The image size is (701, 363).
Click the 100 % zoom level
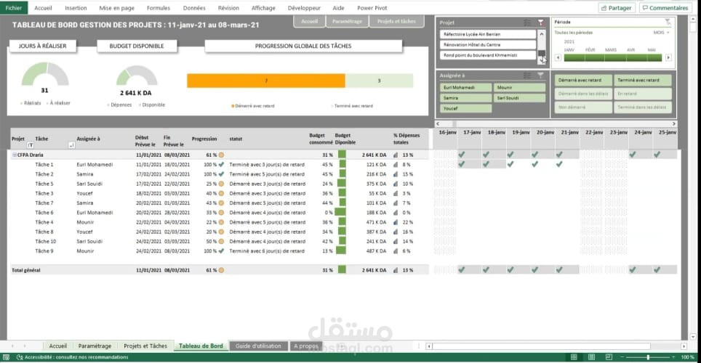pyautogui.click(x=687, y=357)
